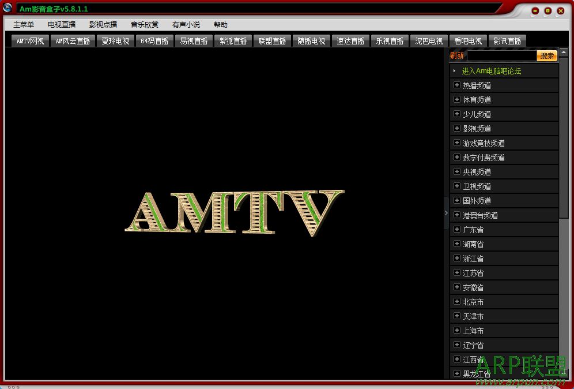Image resolution: width=574 pixels, height=389 pixels.
Task: Close the Am影音盒子 window
Action: pos(560,11)
